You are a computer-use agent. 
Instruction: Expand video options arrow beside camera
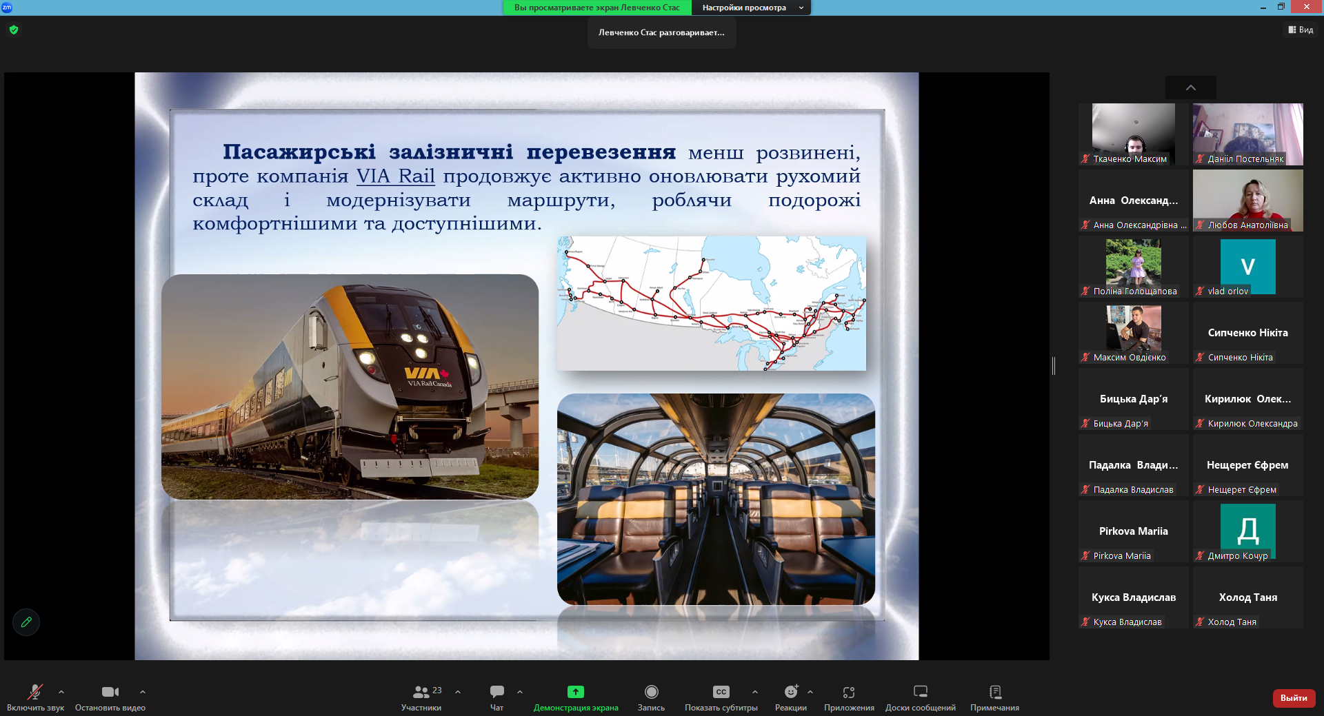point(143,692)
